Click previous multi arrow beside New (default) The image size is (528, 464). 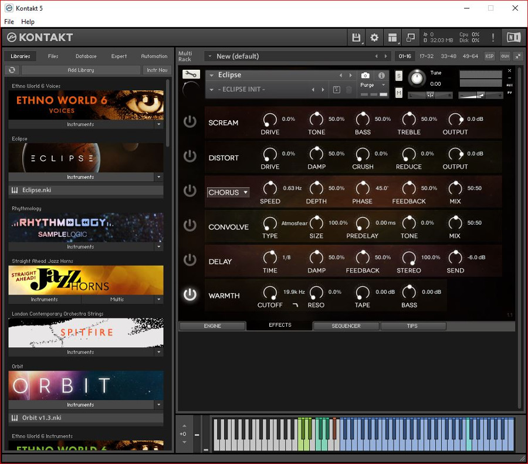coord(377,56)
